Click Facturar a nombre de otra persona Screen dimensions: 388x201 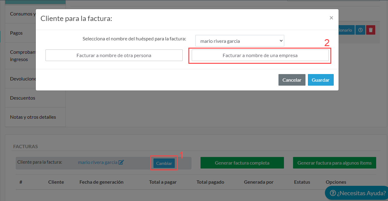pos(114,56)
